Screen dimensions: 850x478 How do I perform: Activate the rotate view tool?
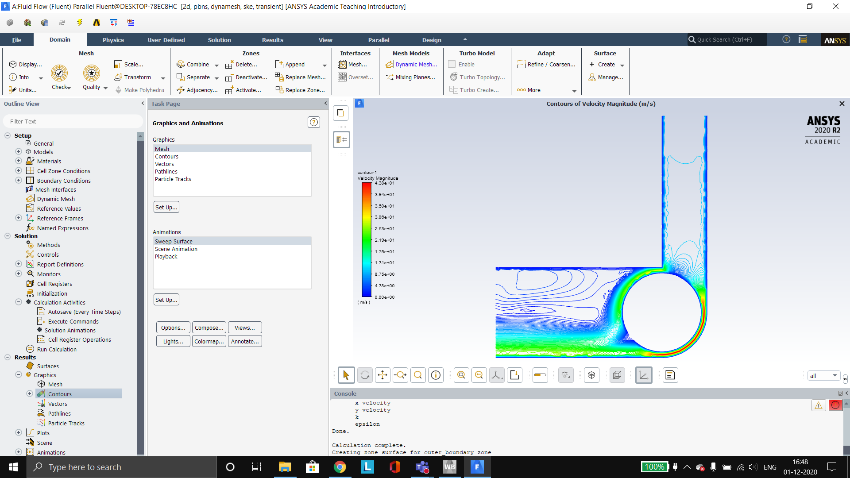pos(364,375)
